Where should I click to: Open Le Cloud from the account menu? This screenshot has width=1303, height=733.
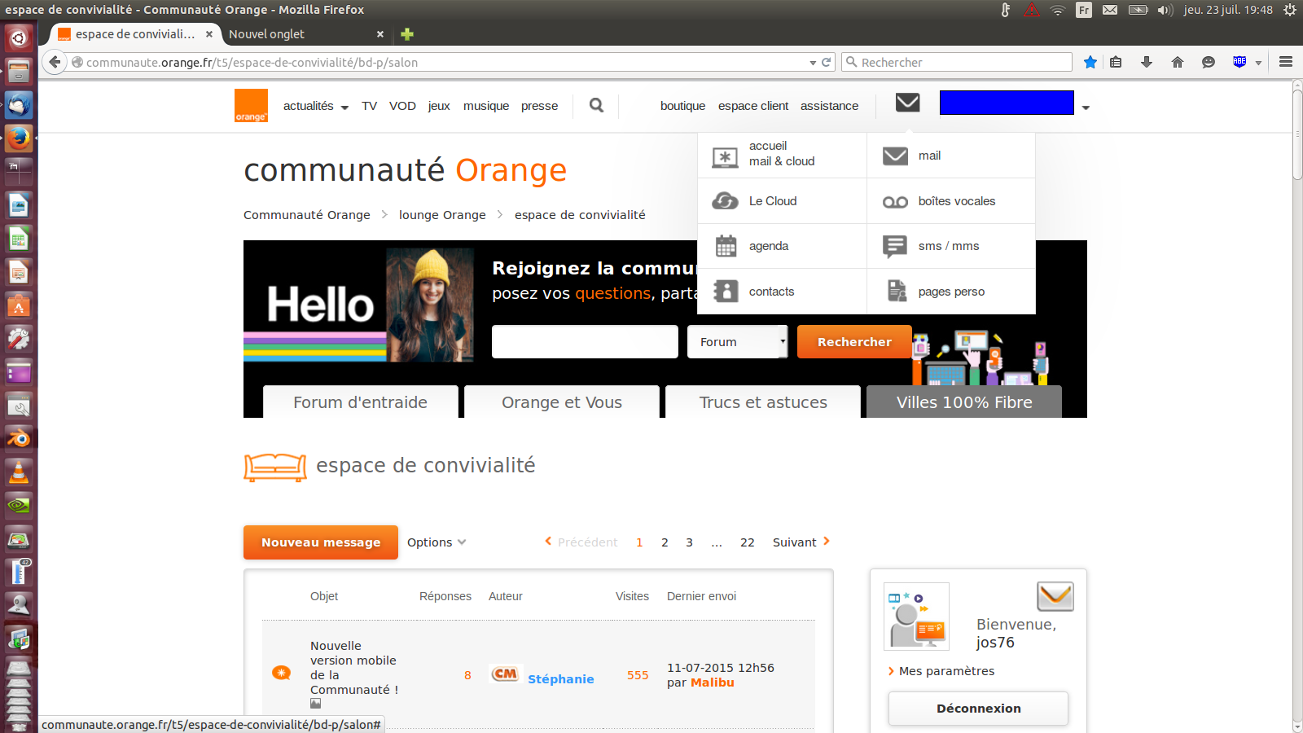(x=724, y=200)
